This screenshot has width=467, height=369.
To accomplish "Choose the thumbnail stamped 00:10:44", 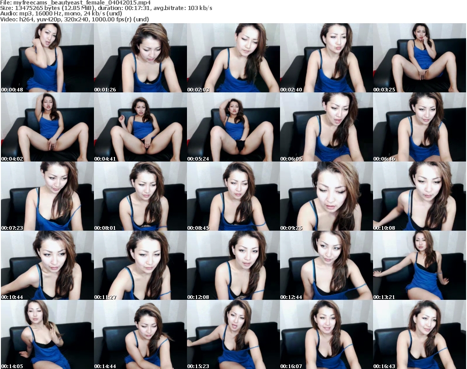I will (47, 265).
